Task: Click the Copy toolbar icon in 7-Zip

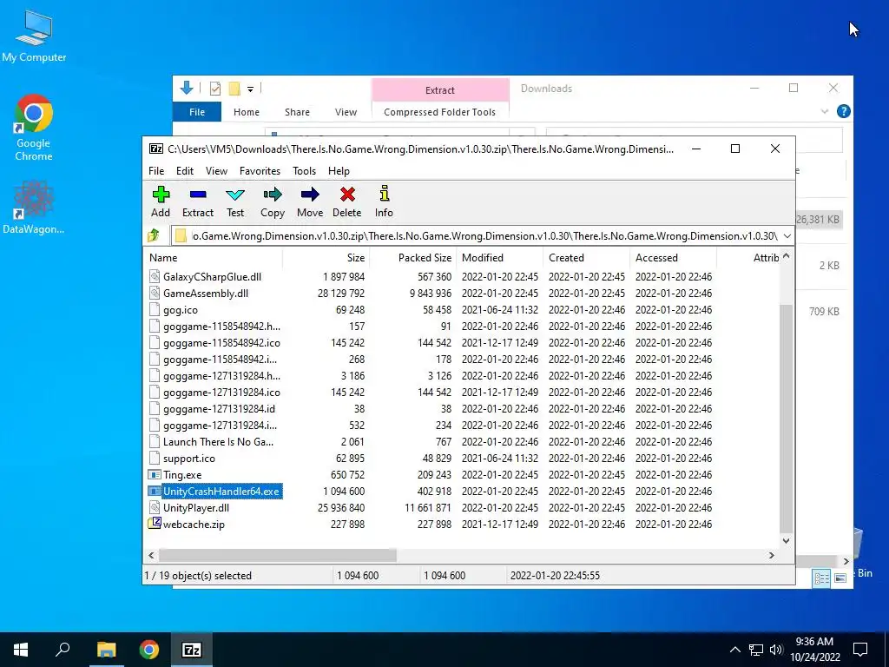Action: coord(272,195)
